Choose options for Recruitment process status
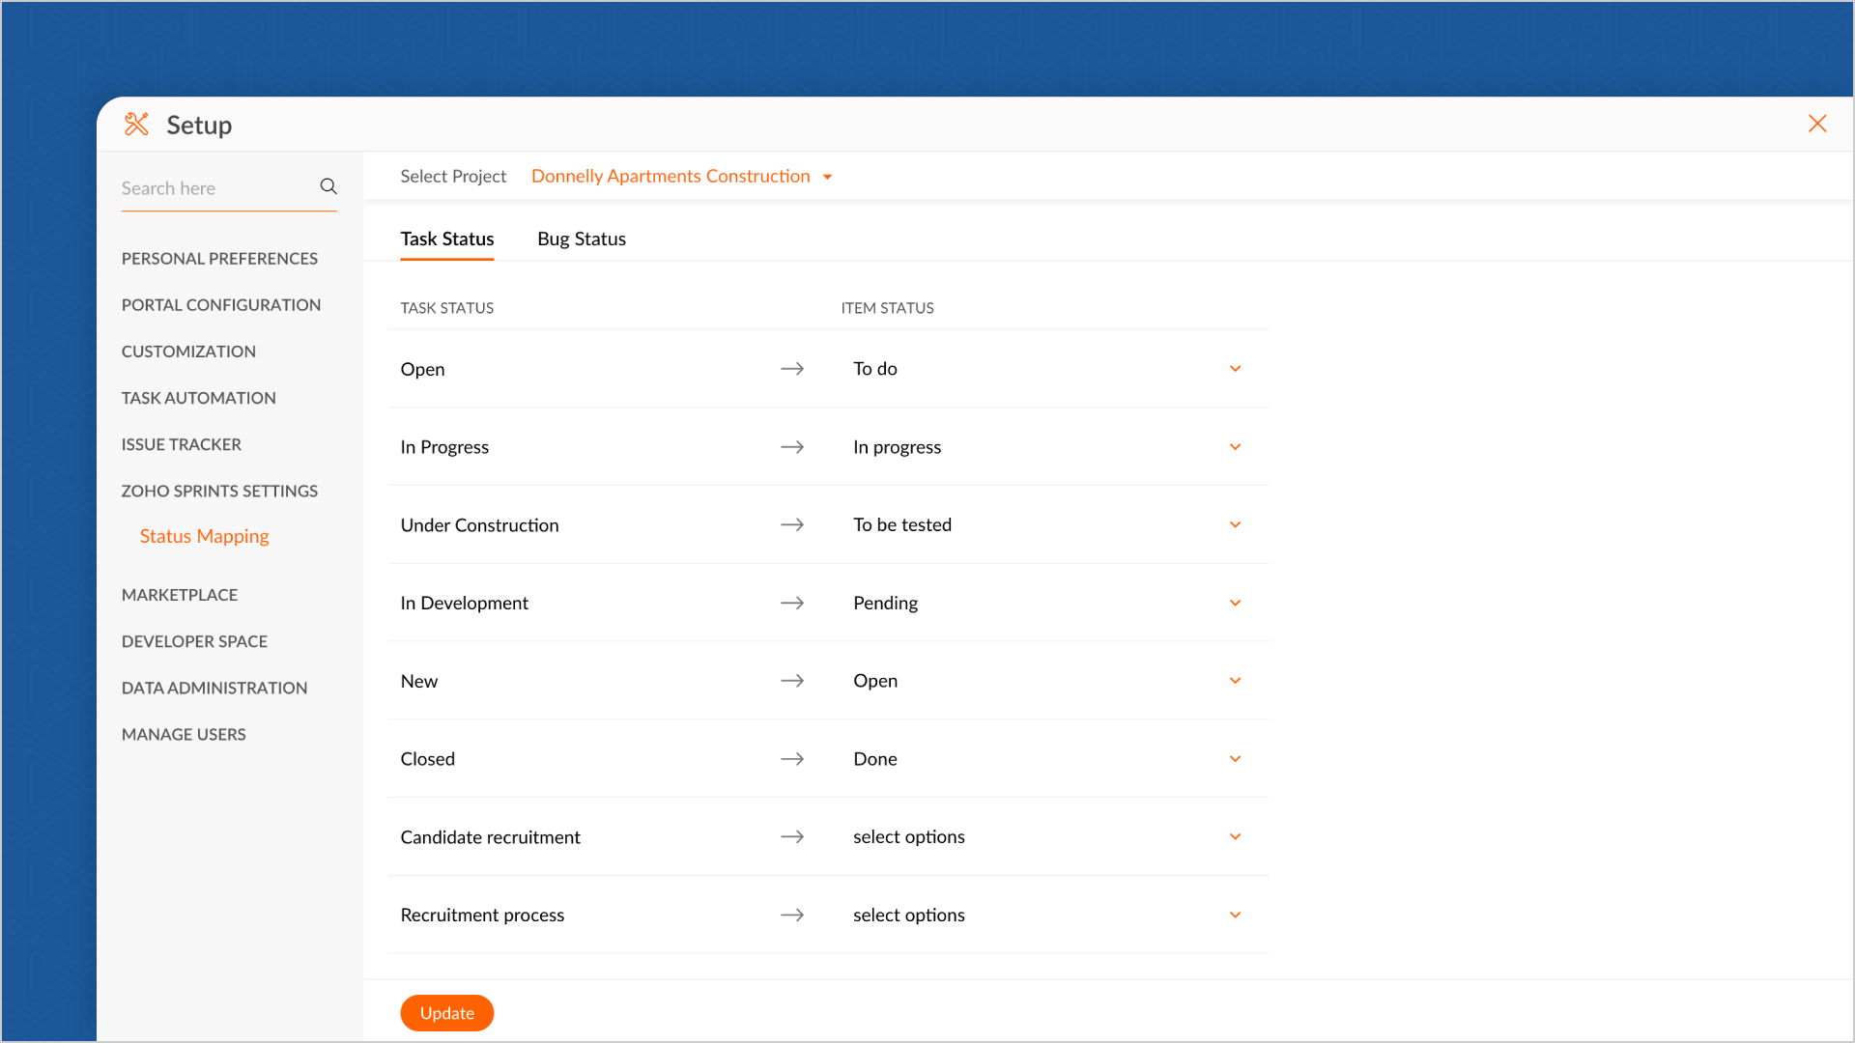1855x1043 pixels. pyautogui.click(x=1234, y=916)
